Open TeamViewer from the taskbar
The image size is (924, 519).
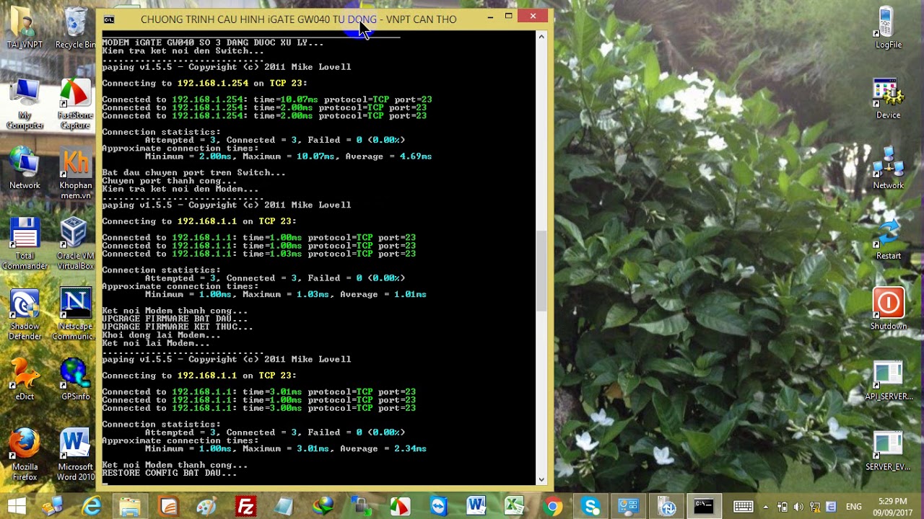437,507
